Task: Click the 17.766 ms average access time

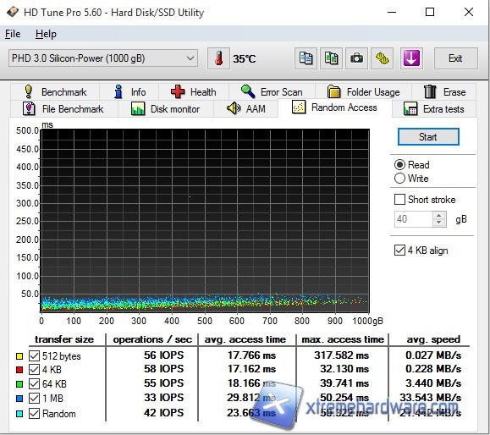Action: click(x=251, y=355)
